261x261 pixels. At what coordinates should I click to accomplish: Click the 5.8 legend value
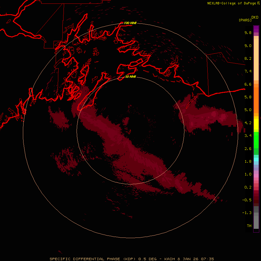click(x=248, y=97)
